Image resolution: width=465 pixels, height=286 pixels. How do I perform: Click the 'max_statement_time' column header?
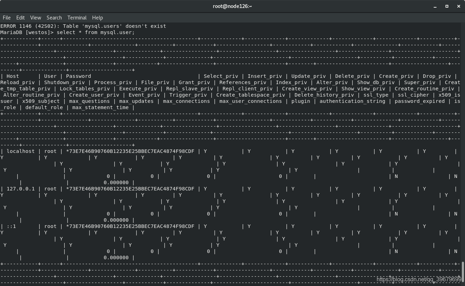[101, 107]
